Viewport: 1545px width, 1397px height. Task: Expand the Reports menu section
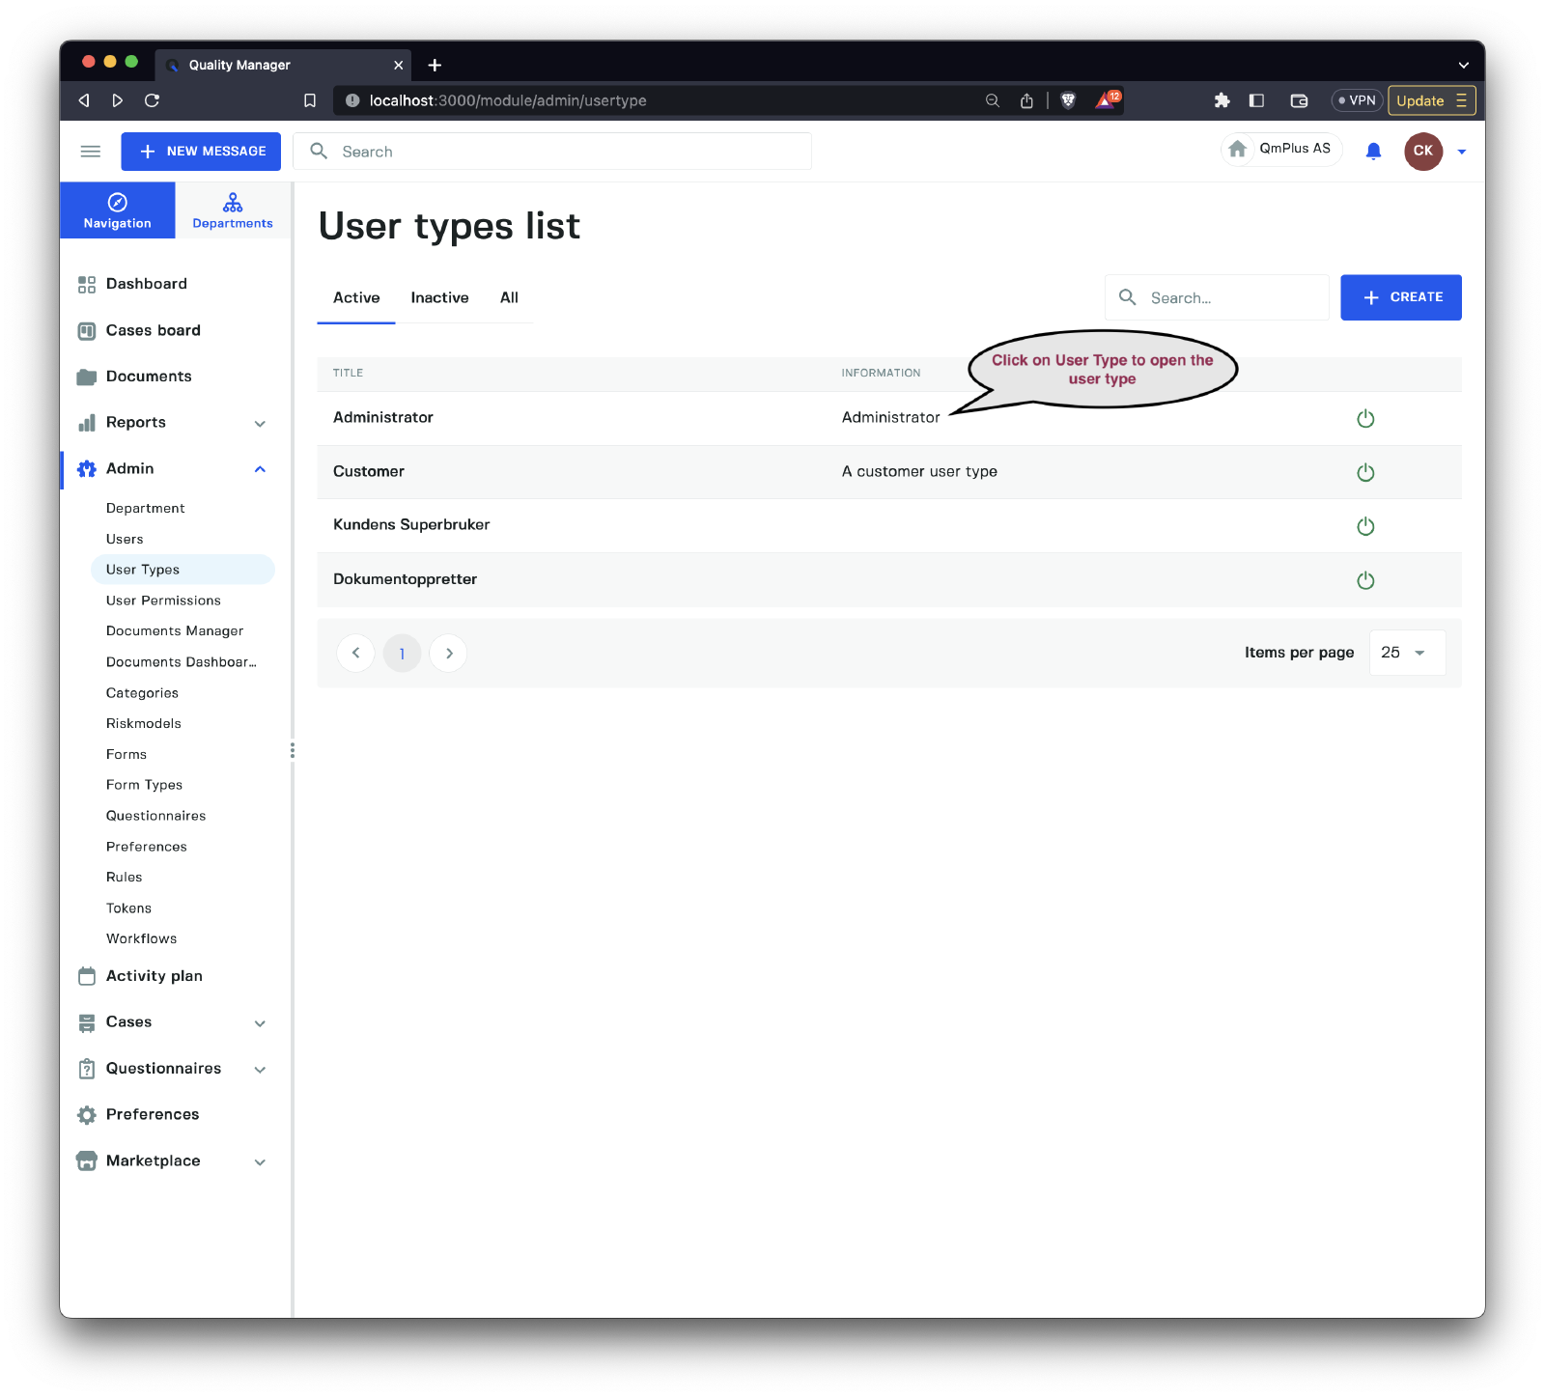260,423
